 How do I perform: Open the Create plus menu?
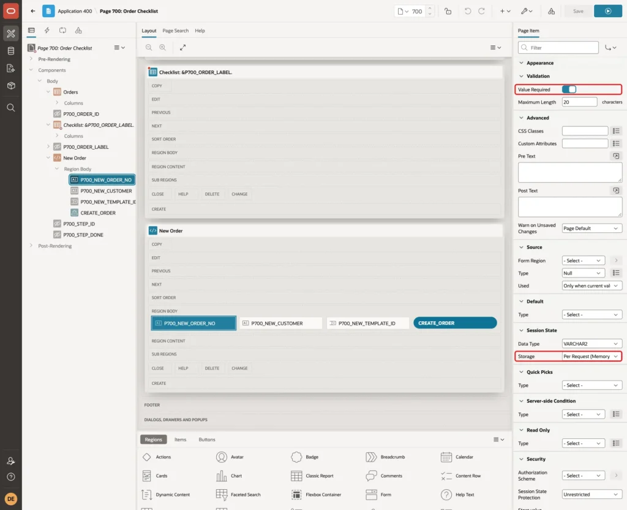point(505,11)
